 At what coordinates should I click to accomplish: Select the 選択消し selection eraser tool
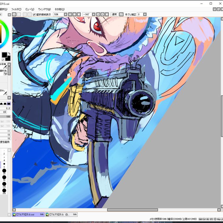[4, 72]
